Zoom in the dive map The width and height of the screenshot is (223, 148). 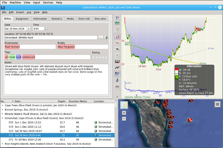click(124, 113)
